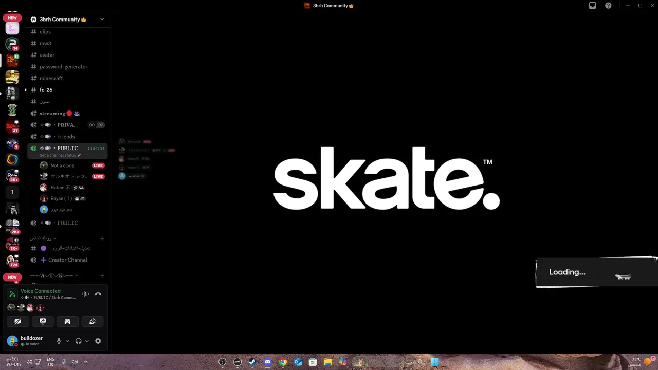Open the minecraft channel

pos(67,78)
